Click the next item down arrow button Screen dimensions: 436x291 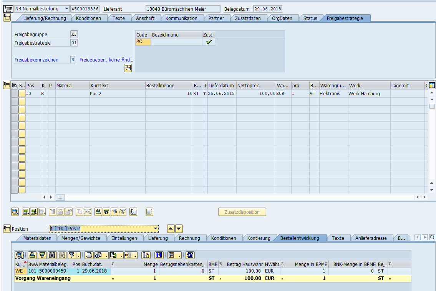pos(179,229)
